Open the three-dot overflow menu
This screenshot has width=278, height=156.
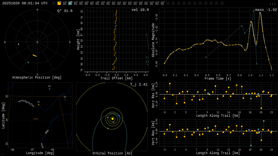click(272, 4)
